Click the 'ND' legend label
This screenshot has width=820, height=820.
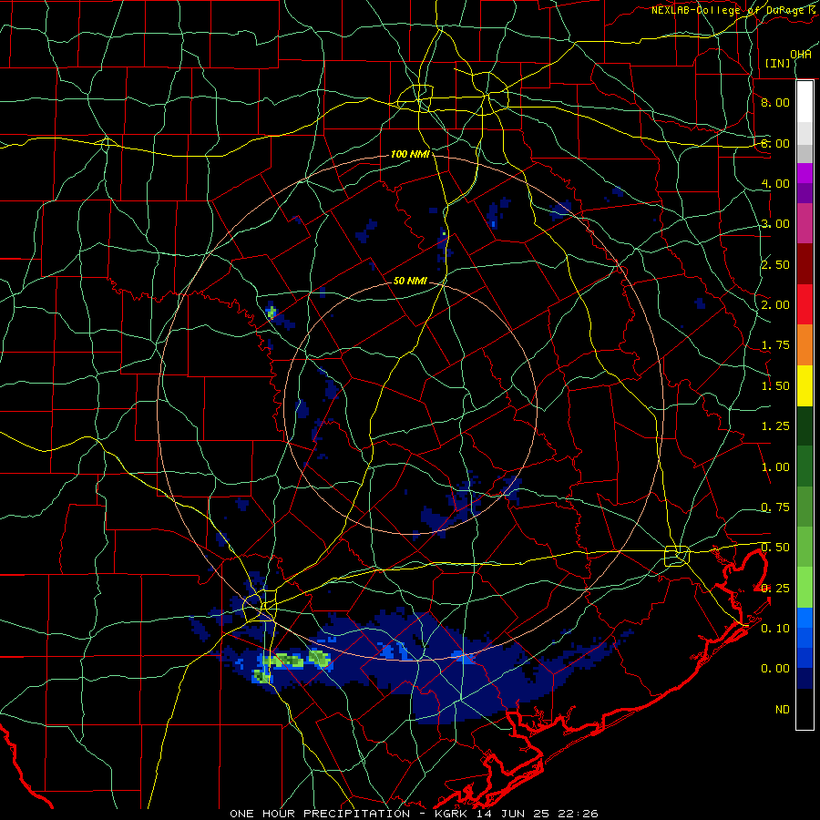click(x=783, y=710)
